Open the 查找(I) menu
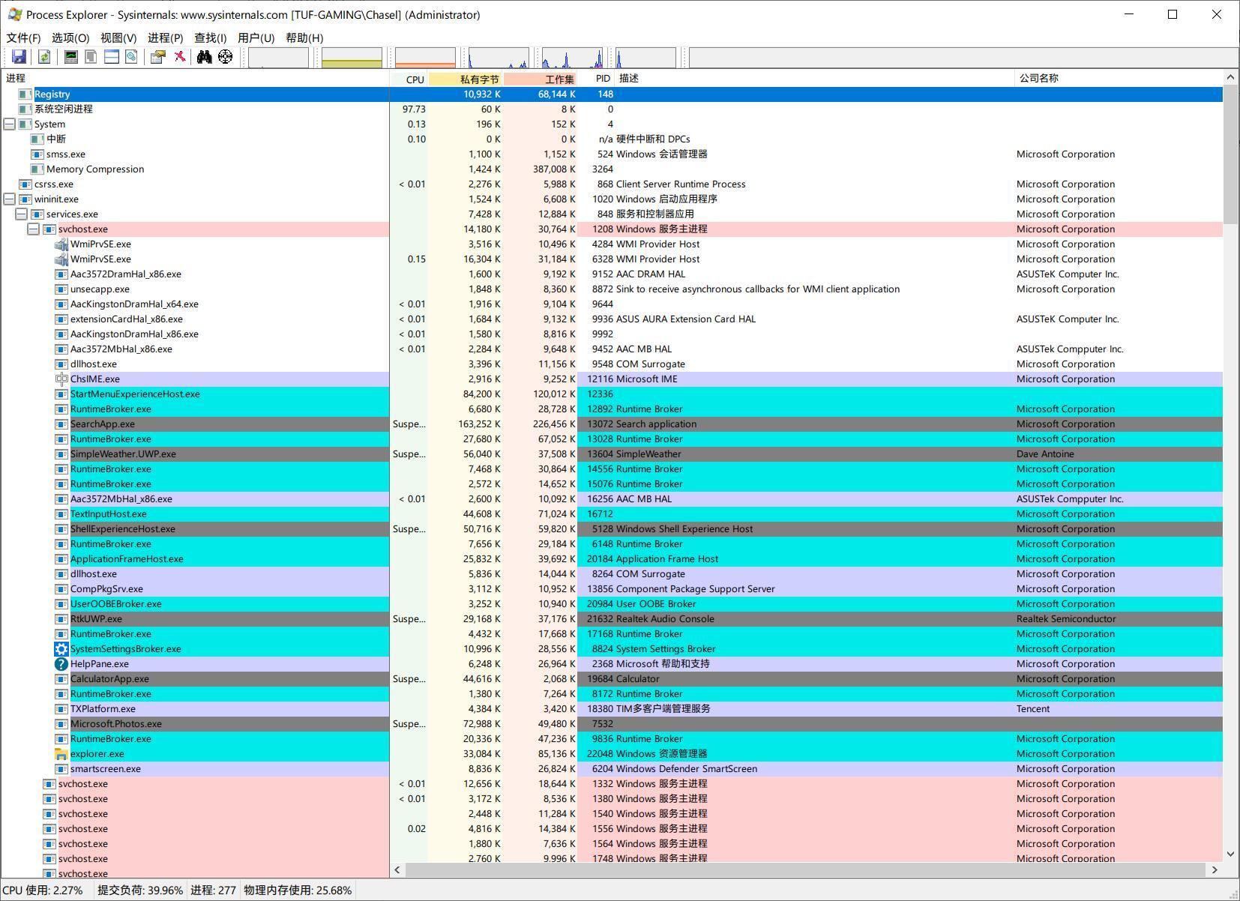1240x901 pixels. [x=211, y=37]
